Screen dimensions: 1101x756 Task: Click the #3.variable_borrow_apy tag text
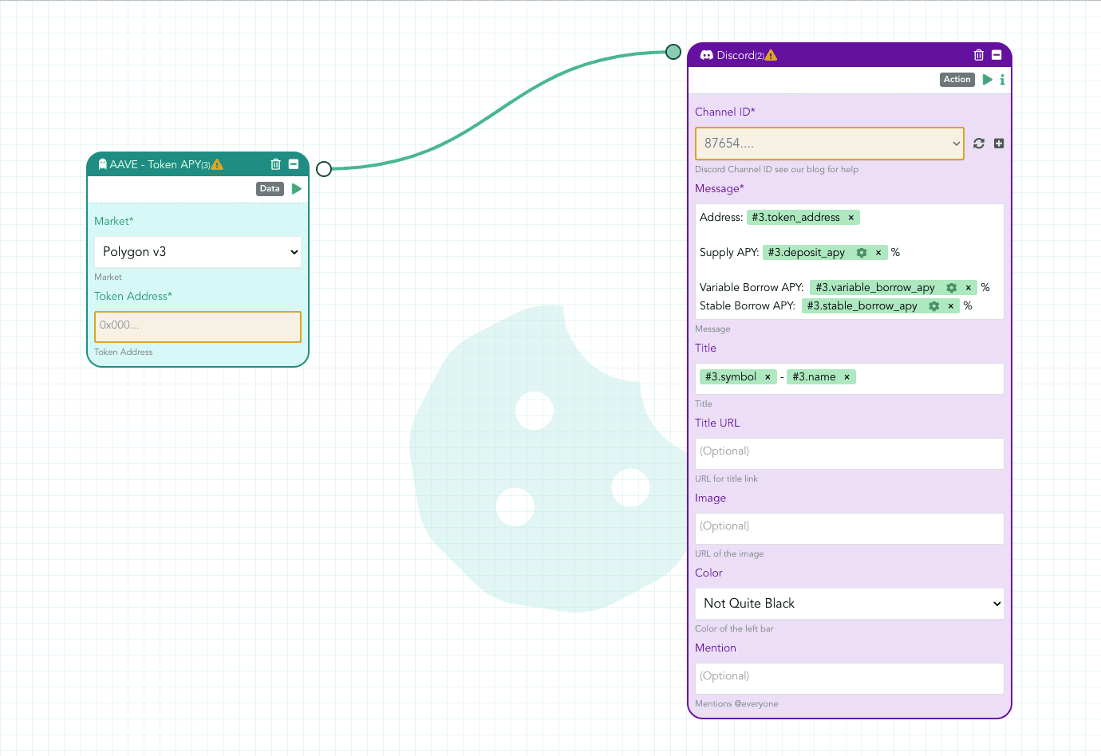coord(874,288)
